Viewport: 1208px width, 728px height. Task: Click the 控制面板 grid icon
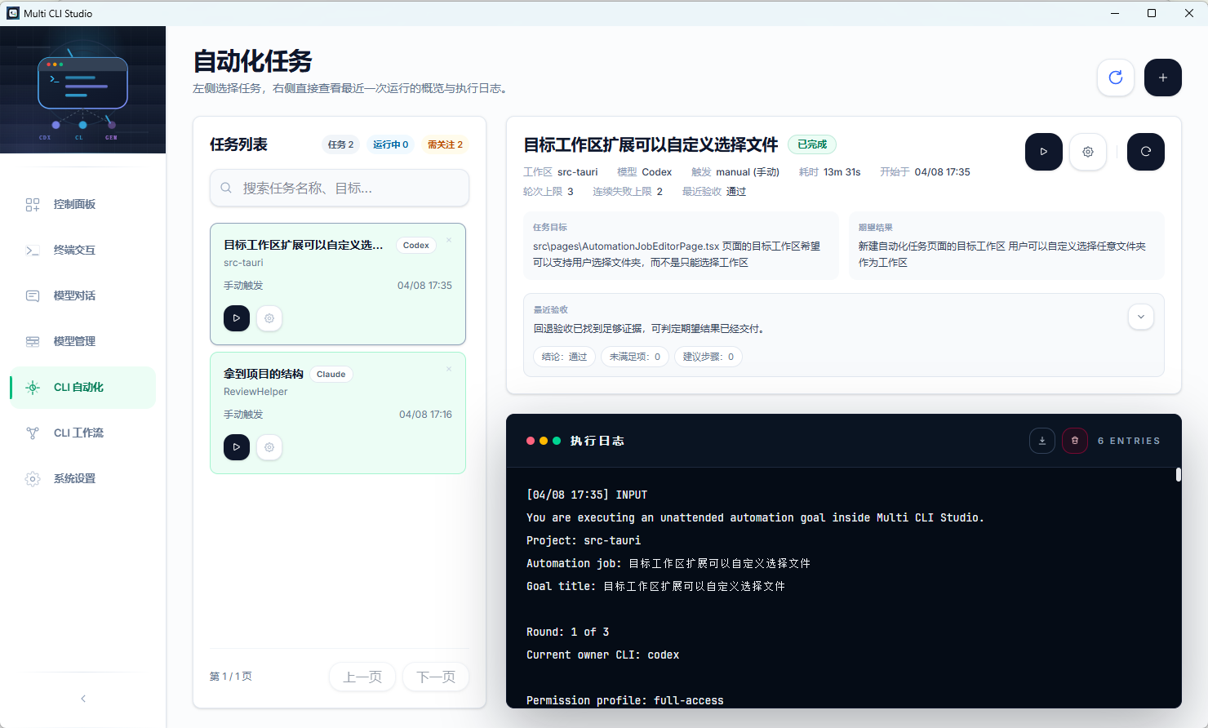click(x=33, y=204)
